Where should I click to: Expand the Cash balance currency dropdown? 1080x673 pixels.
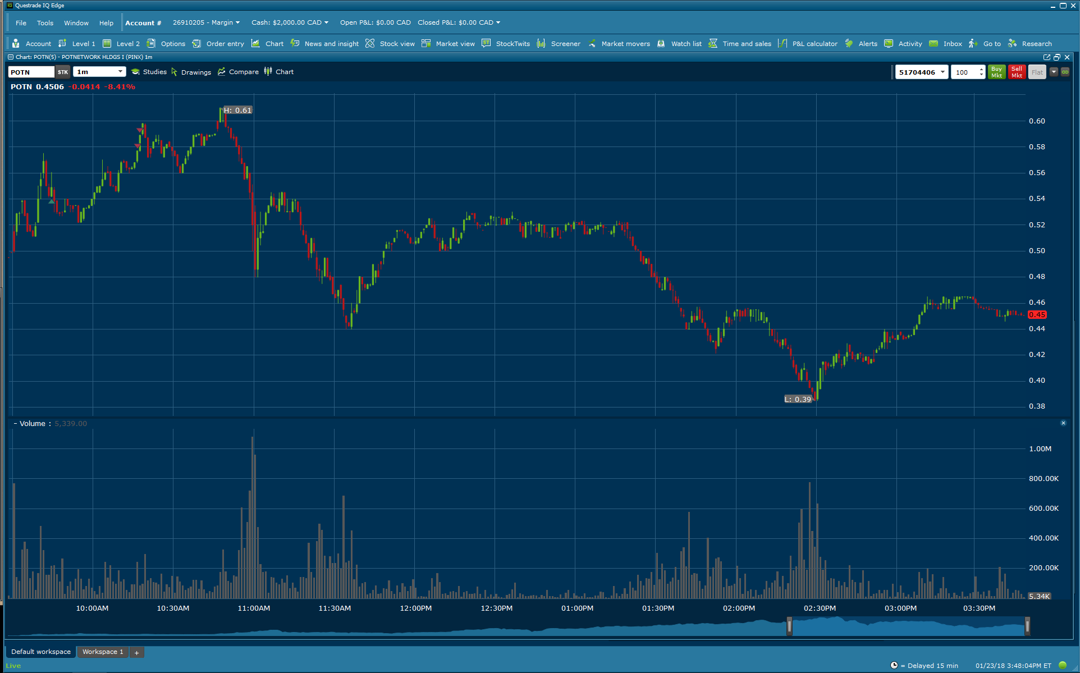[x=327, y=23]
